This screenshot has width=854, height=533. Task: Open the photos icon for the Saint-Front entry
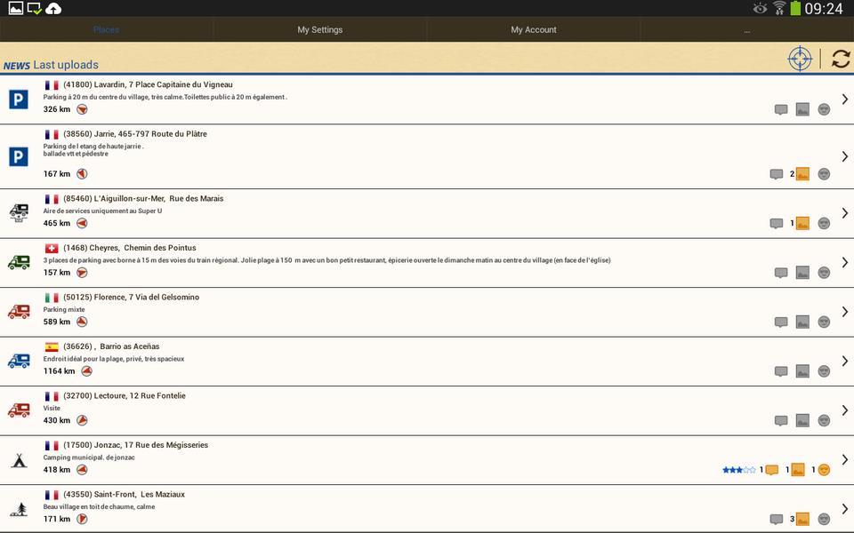(802, 519)
